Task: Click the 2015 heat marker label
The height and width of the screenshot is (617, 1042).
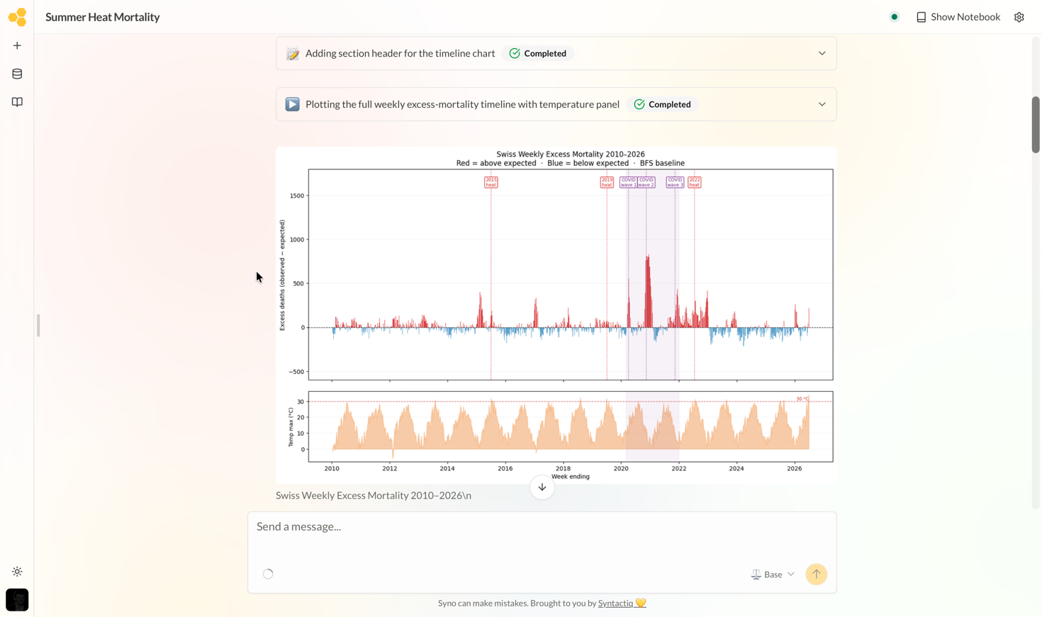Action: pyautogui.click(x=491, y=182)
